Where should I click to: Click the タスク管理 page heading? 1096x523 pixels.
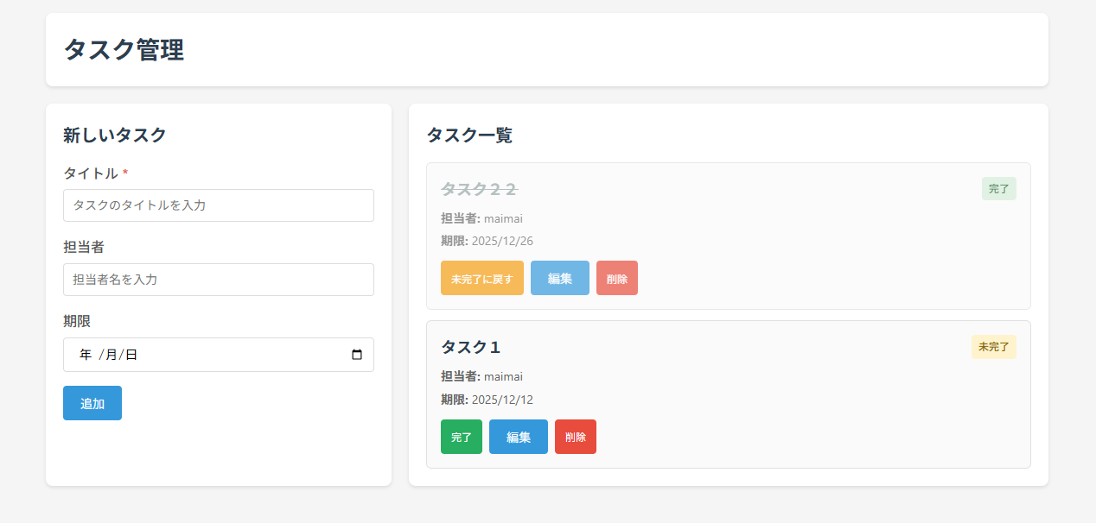pyautogui.click(x=124, y=49)
